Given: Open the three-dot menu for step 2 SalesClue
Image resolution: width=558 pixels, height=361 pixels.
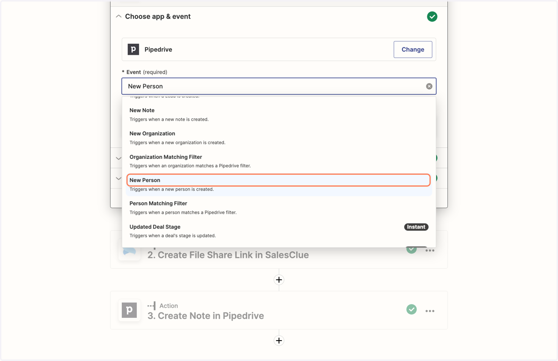Looking at the screenshot, I should point(430,250).
